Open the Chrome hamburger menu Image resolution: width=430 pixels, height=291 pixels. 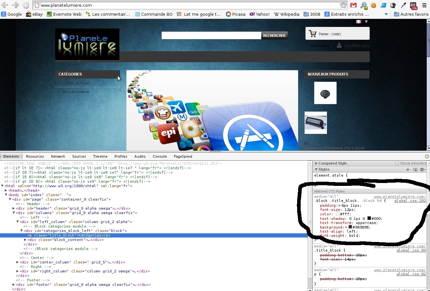[424, 5]
